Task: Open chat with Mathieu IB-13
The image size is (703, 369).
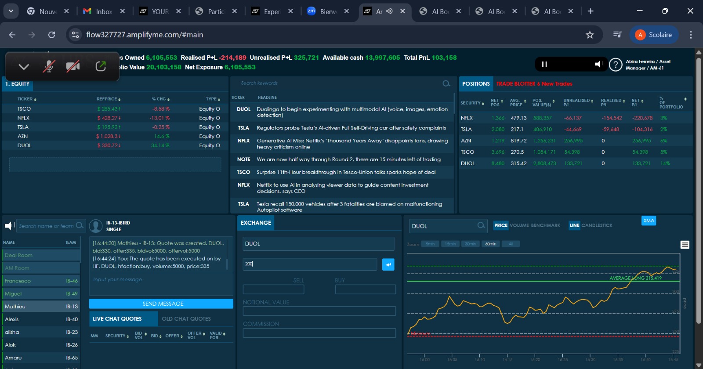Action: pyautogui.click(x=41, y=307)
